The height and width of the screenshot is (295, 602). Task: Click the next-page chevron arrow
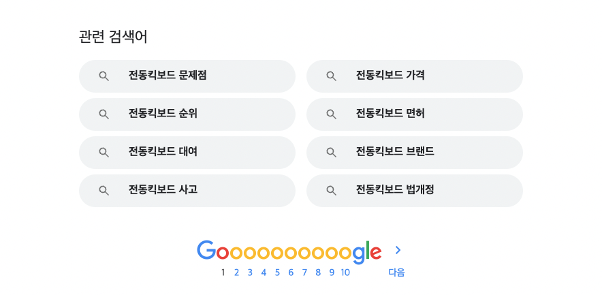[398, 251]
